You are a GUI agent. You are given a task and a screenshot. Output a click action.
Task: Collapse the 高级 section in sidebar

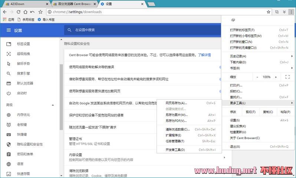(53, 105)
